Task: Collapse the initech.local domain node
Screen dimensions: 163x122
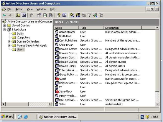Action: 4,30
